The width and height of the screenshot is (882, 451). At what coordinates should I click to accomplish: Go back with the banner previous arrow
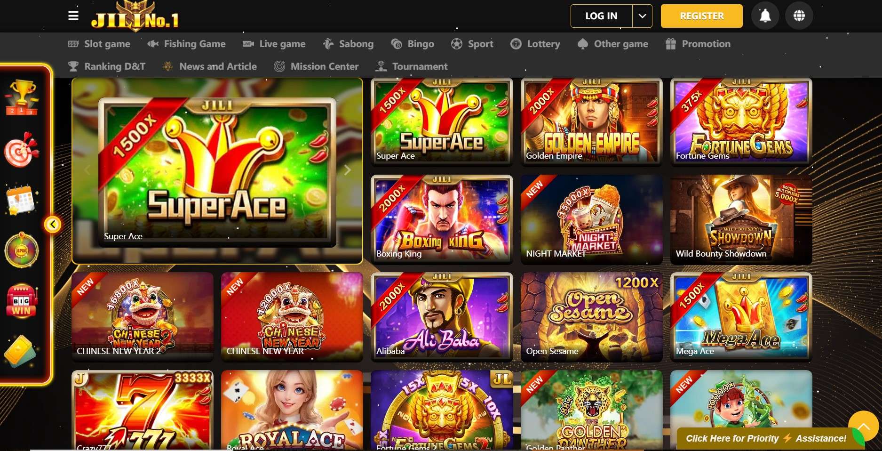coord(87,170)
